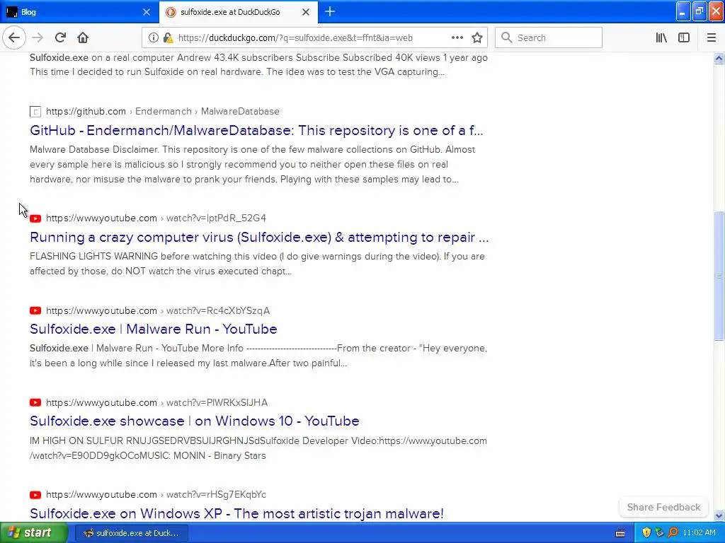Screen dimensions: 725x543
Task: Open Sulfoxide.exe | Malware Run - YouTube result
Action: pyautogui.click(x=154, y=329)
